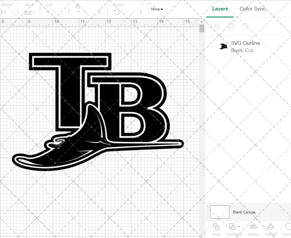This screenshot has width=291, height=238.
Task: Click the vertical canvas scrollbar thumb
Action: point(202,29)
